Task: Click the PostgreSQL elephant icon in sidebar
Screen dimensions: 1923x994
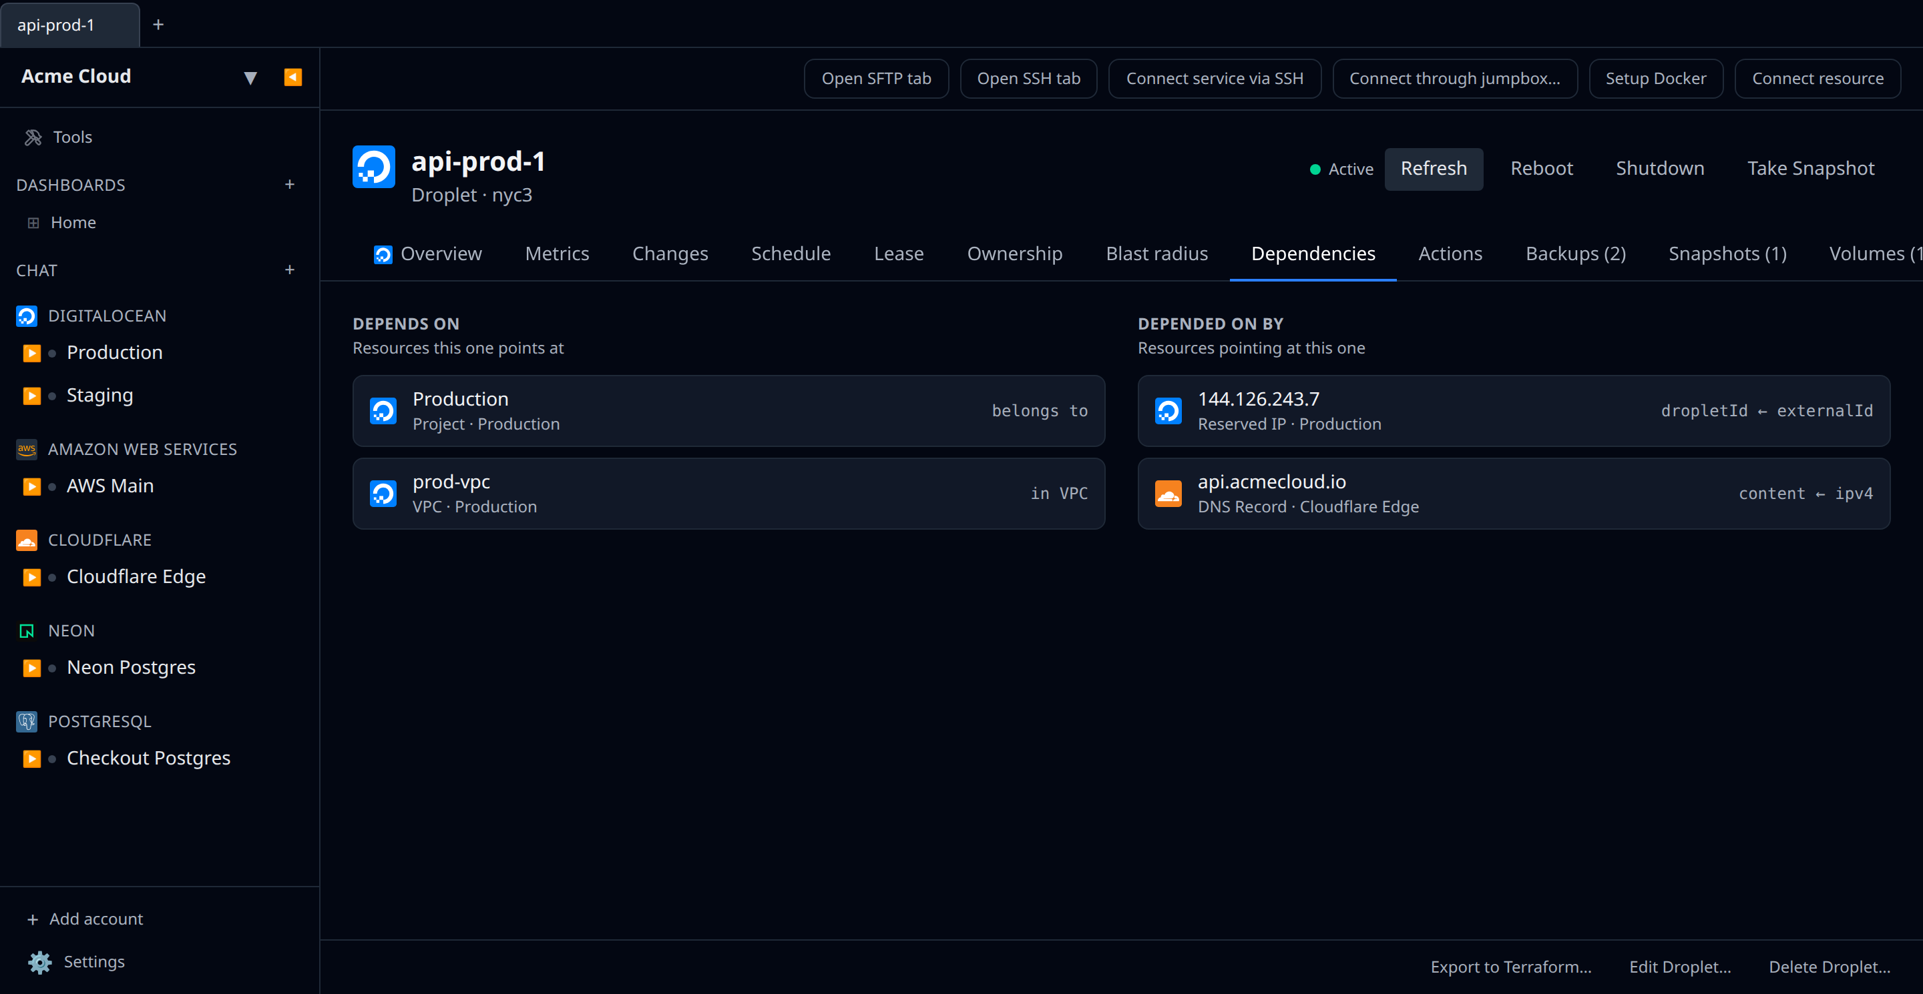Action: [27, 721]
